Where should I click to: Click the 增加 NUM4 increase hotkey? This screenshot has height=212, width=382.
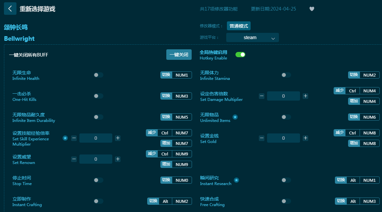364,101
